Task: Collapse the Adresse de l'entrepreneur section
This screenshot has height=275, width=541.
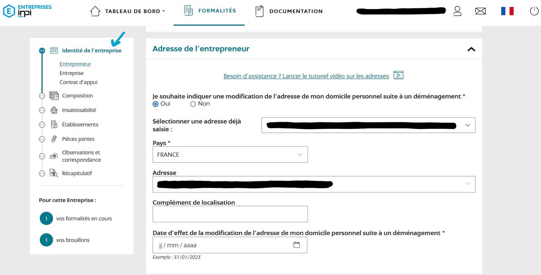Action: (x=471, y=49)
